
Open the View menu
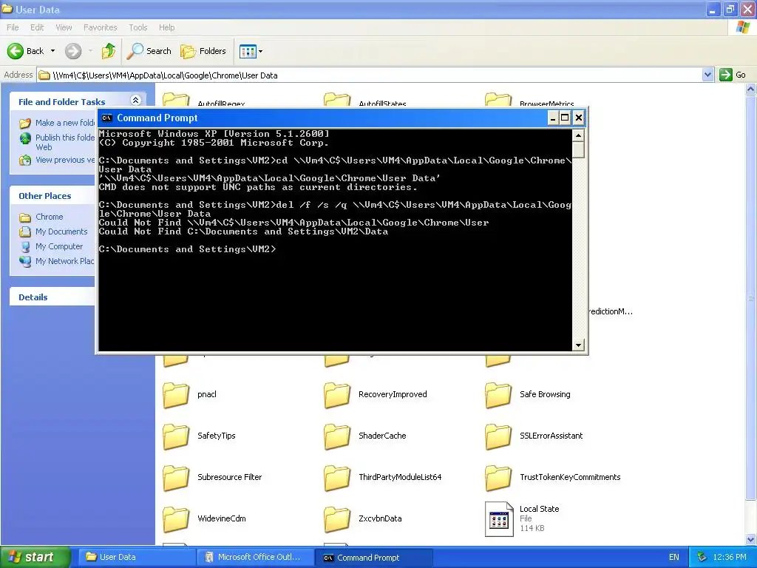pos(64,27)
